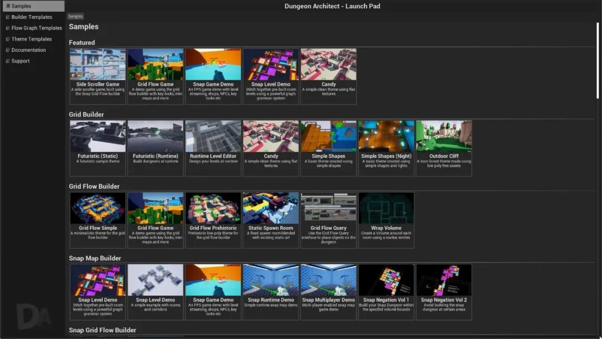Open the Simple Shapes sample
The width and height of the screenshot is (602, 339).
pyautogui.click(x=329, y=148)
